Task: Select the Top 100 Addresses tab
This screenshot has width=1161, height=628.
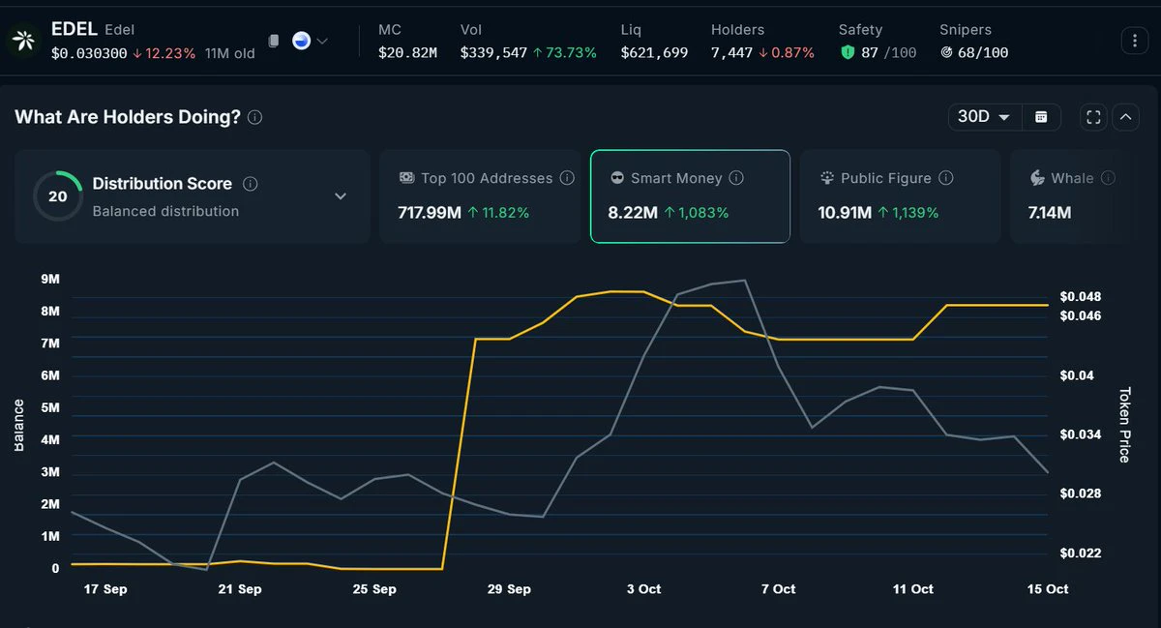Action: click(481, 196)
